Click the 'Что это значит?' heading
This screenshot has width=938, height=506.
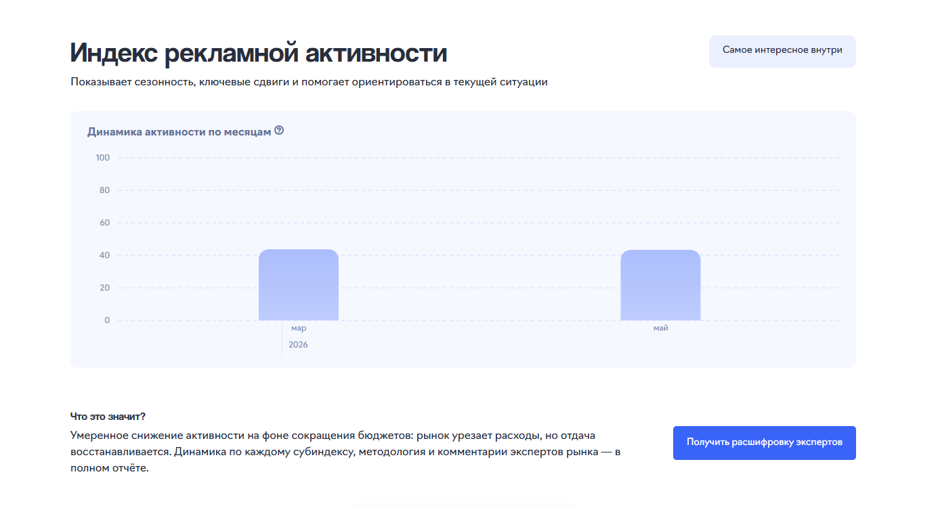tap(108, 417)
